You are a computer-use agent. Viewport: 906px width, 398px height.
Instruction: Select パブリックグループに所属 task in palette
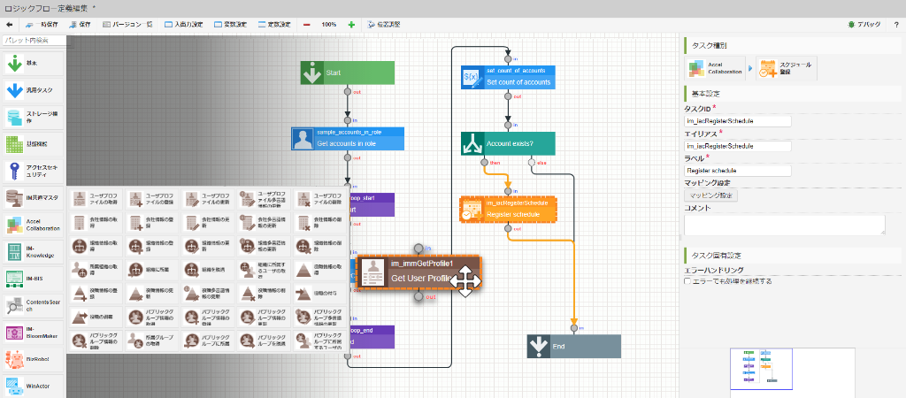coord(208,341)
